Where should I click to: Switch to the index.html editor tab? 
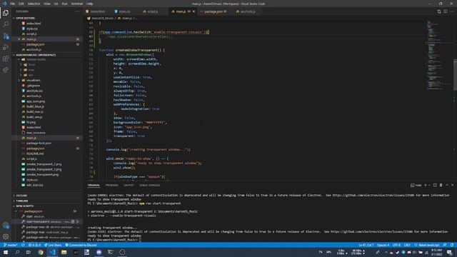pos(97,11)
